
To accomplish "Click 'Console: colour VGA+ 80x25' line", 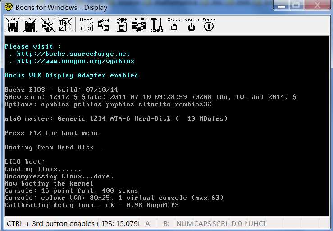I will 114,198.
